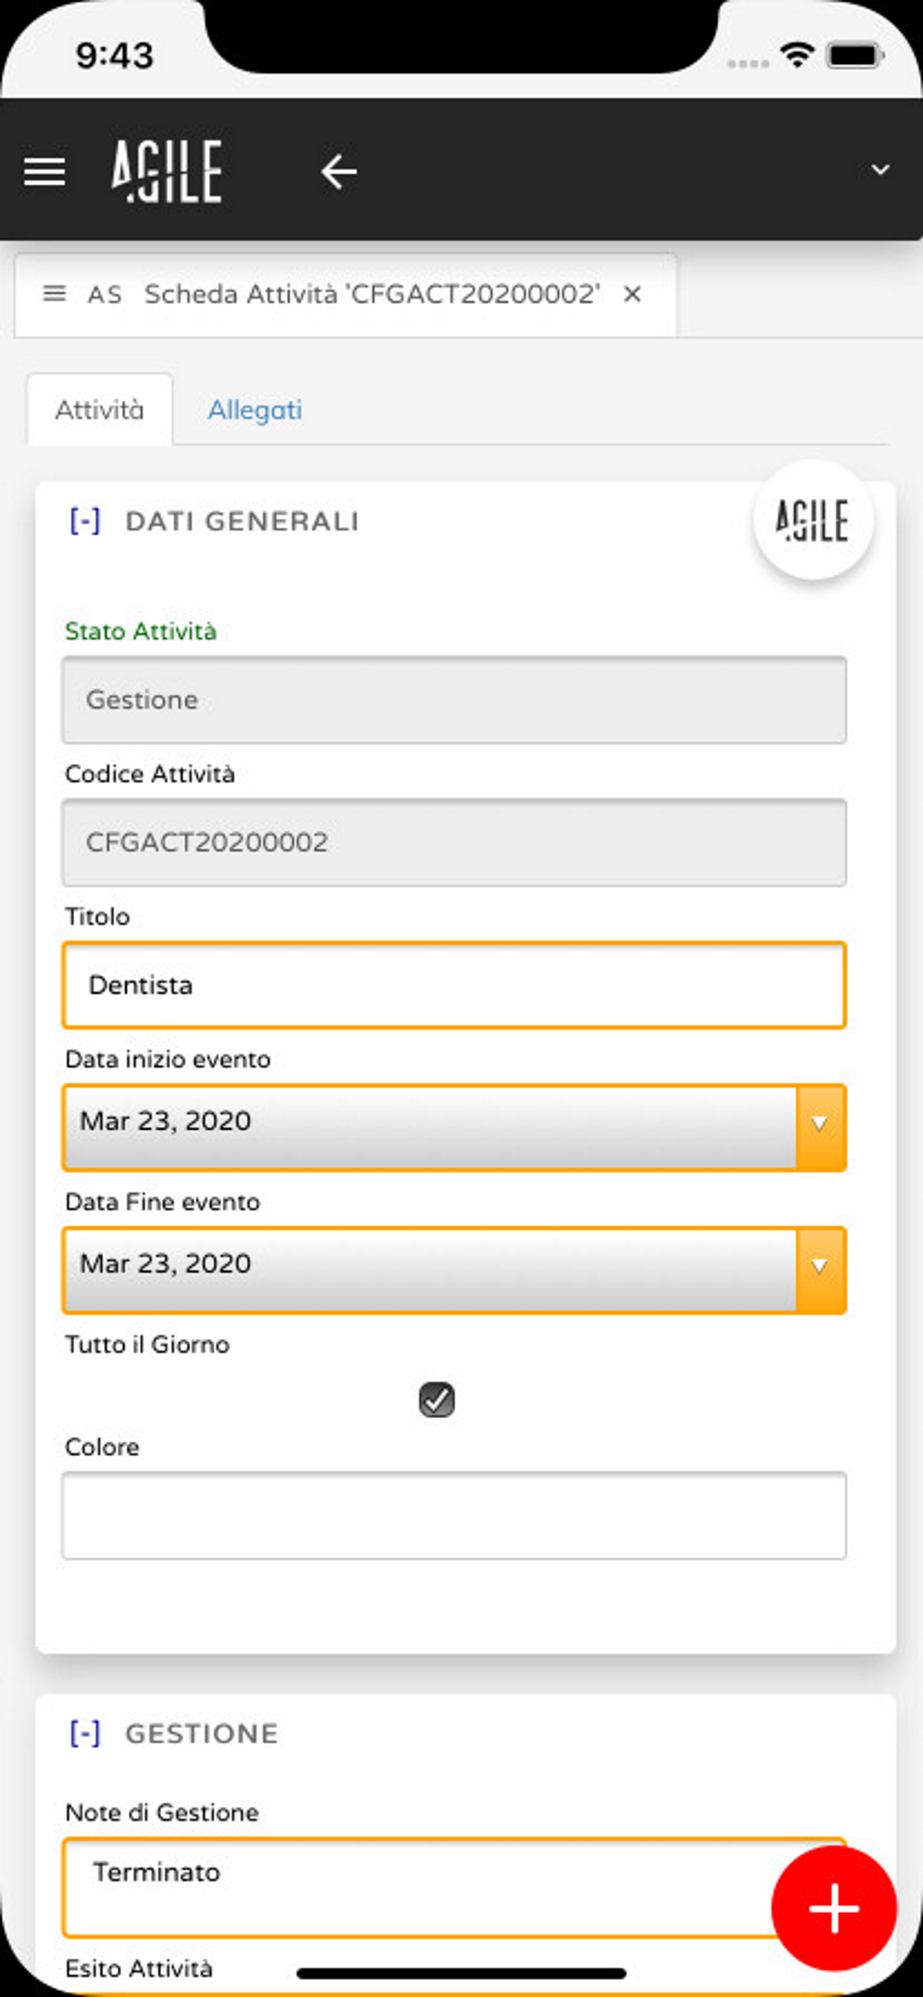
Task: Collapse the Gestione section
Action: [85, 1733]
